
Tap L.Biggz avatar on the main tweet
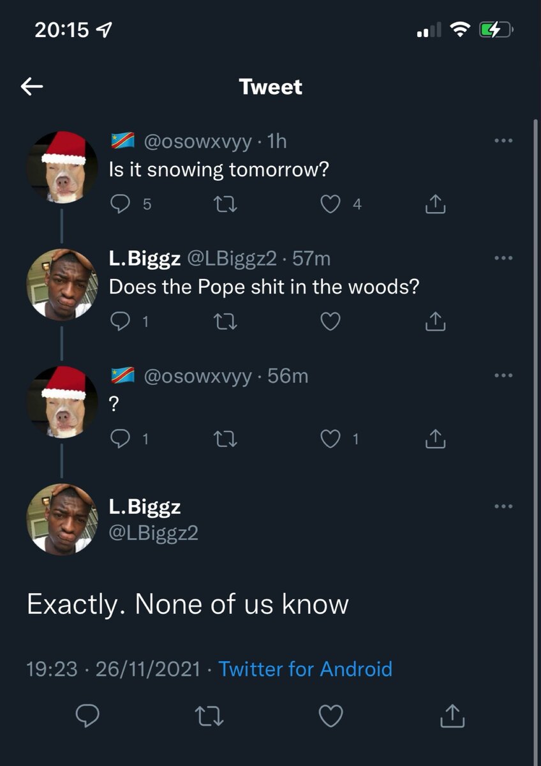click(x=62, y=519)
